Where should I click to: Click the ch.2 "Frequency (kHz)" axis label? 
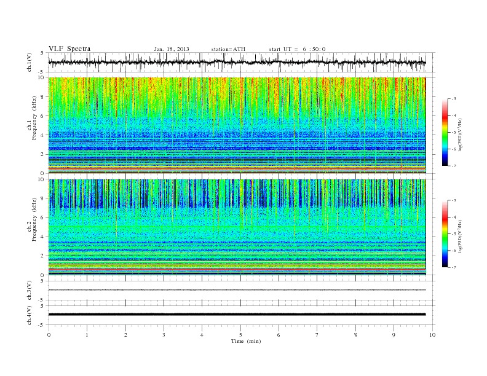pos(34,219)
